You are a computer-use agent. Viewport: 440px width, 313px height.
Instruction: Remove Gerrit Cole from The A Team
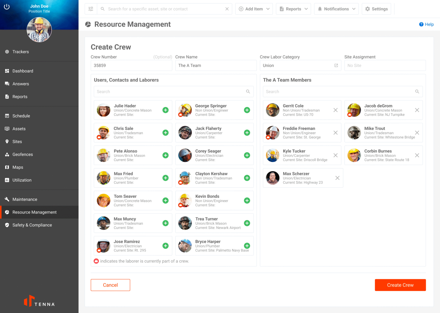335,110
